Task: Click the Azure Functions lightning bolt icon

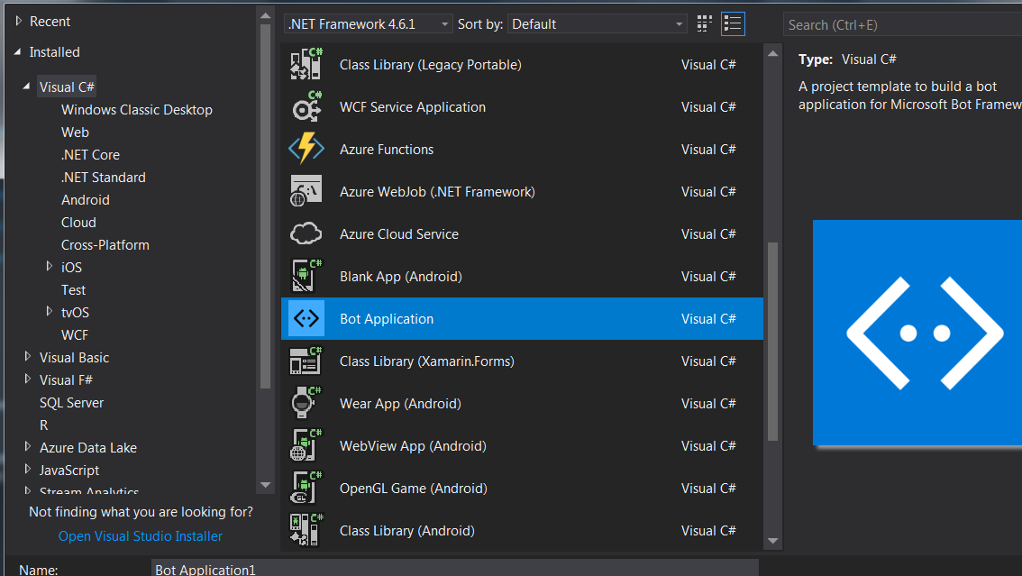Action: (x=306, y=149)
